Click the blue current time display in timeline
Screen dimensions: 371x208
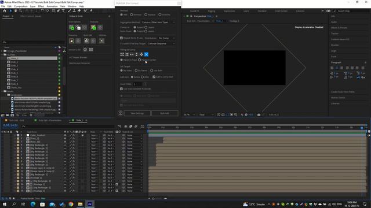click(10, 125)
